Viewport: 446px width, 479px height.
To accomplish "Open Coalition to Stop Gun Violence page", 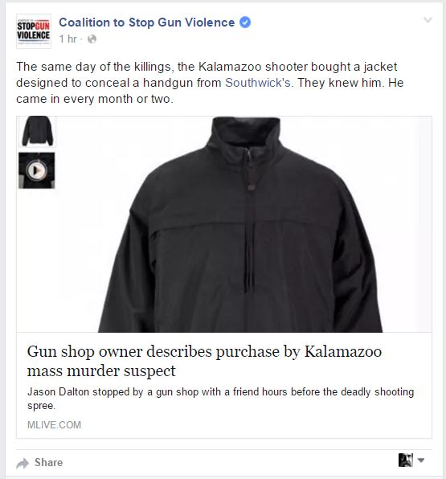I will 146,23.
